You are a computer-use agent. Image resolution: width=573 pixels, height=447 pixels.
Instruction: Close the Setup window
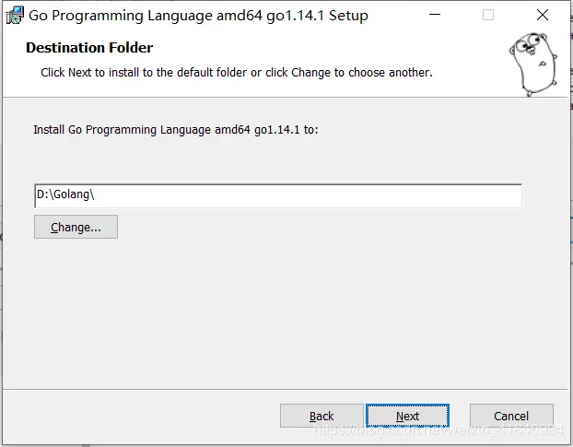click(x=543, y=15)
